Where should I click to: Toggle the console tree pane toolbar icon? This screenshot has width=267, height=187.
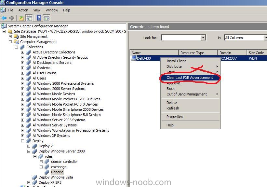(29, 18)
